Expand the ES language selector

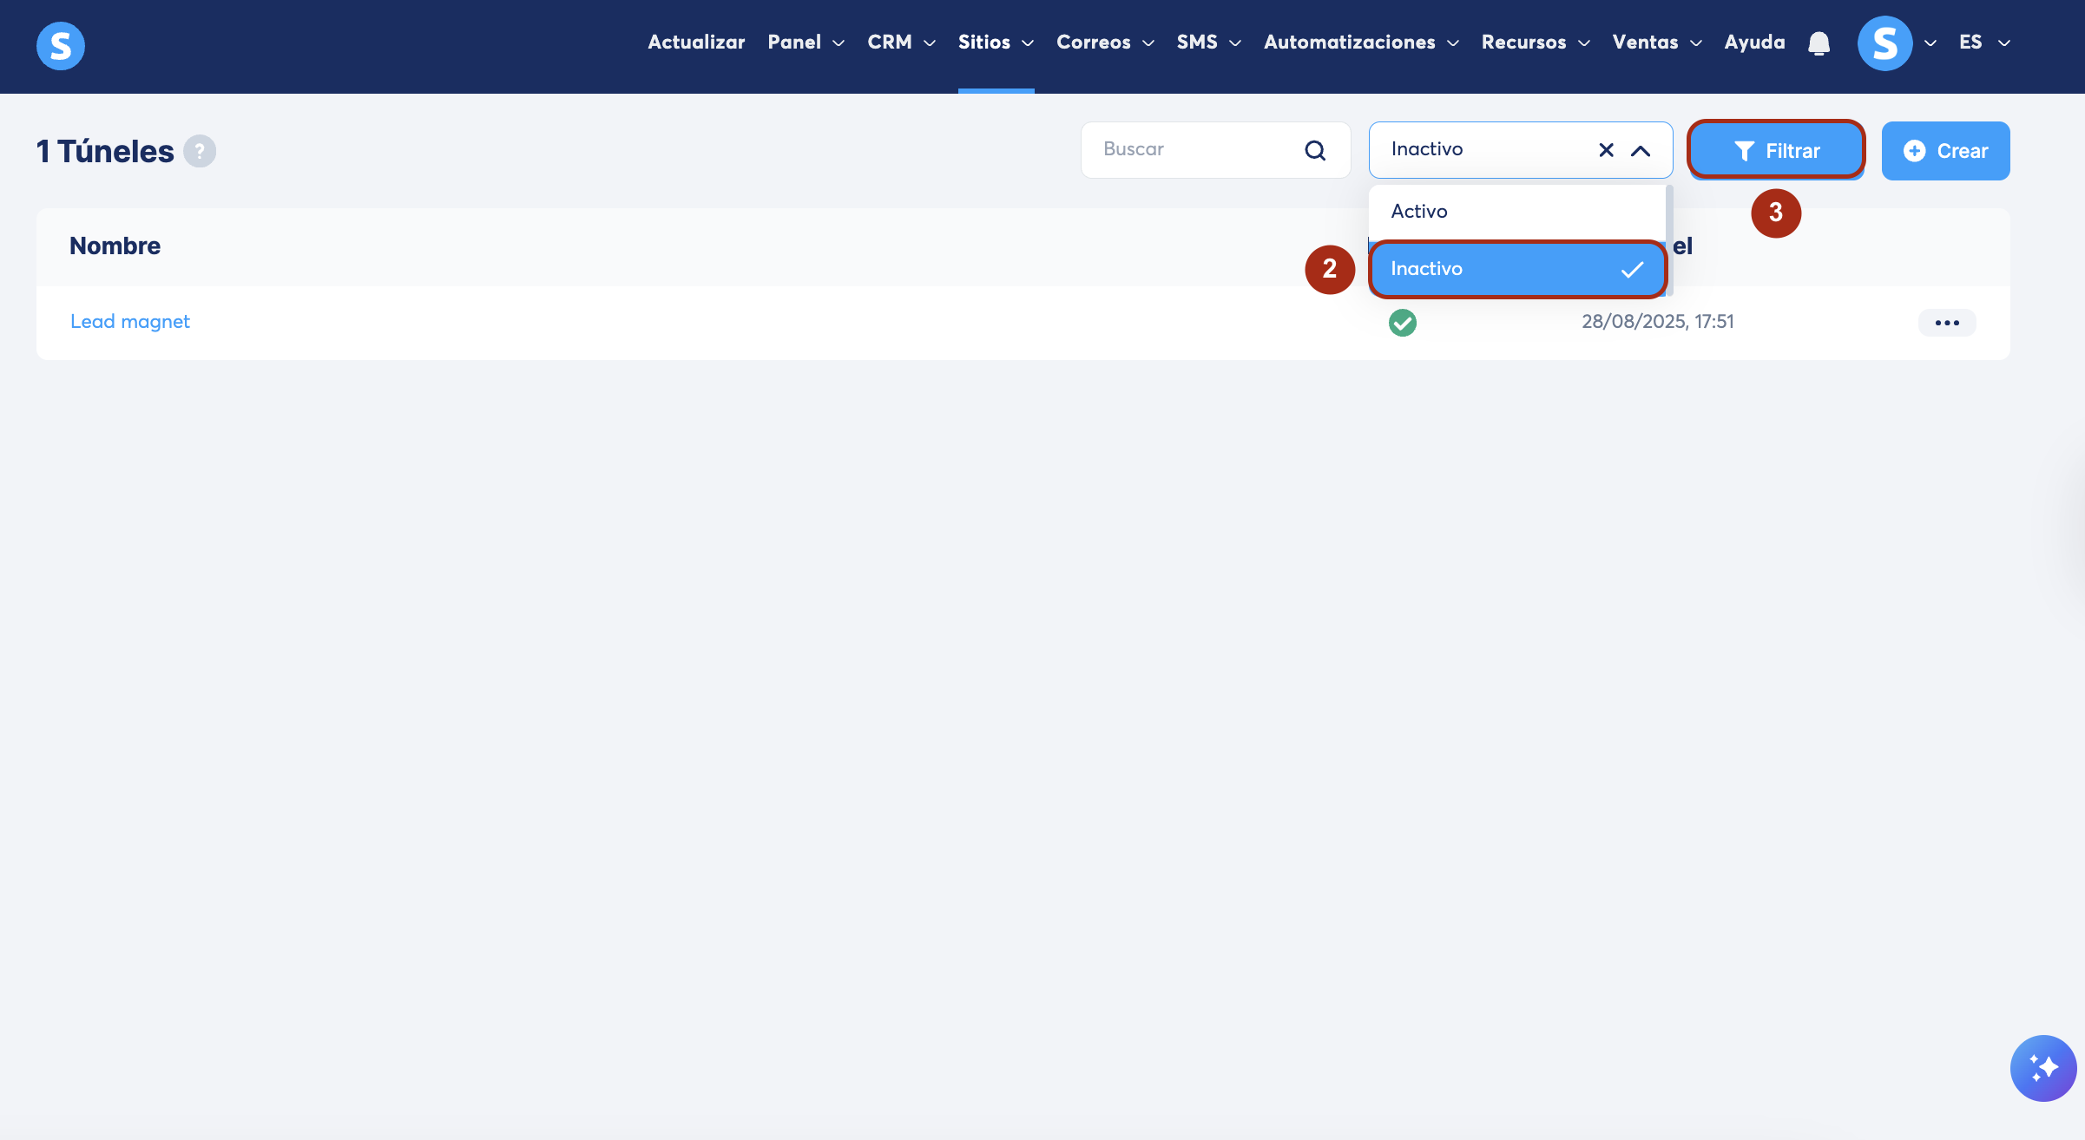[1984, 43]
